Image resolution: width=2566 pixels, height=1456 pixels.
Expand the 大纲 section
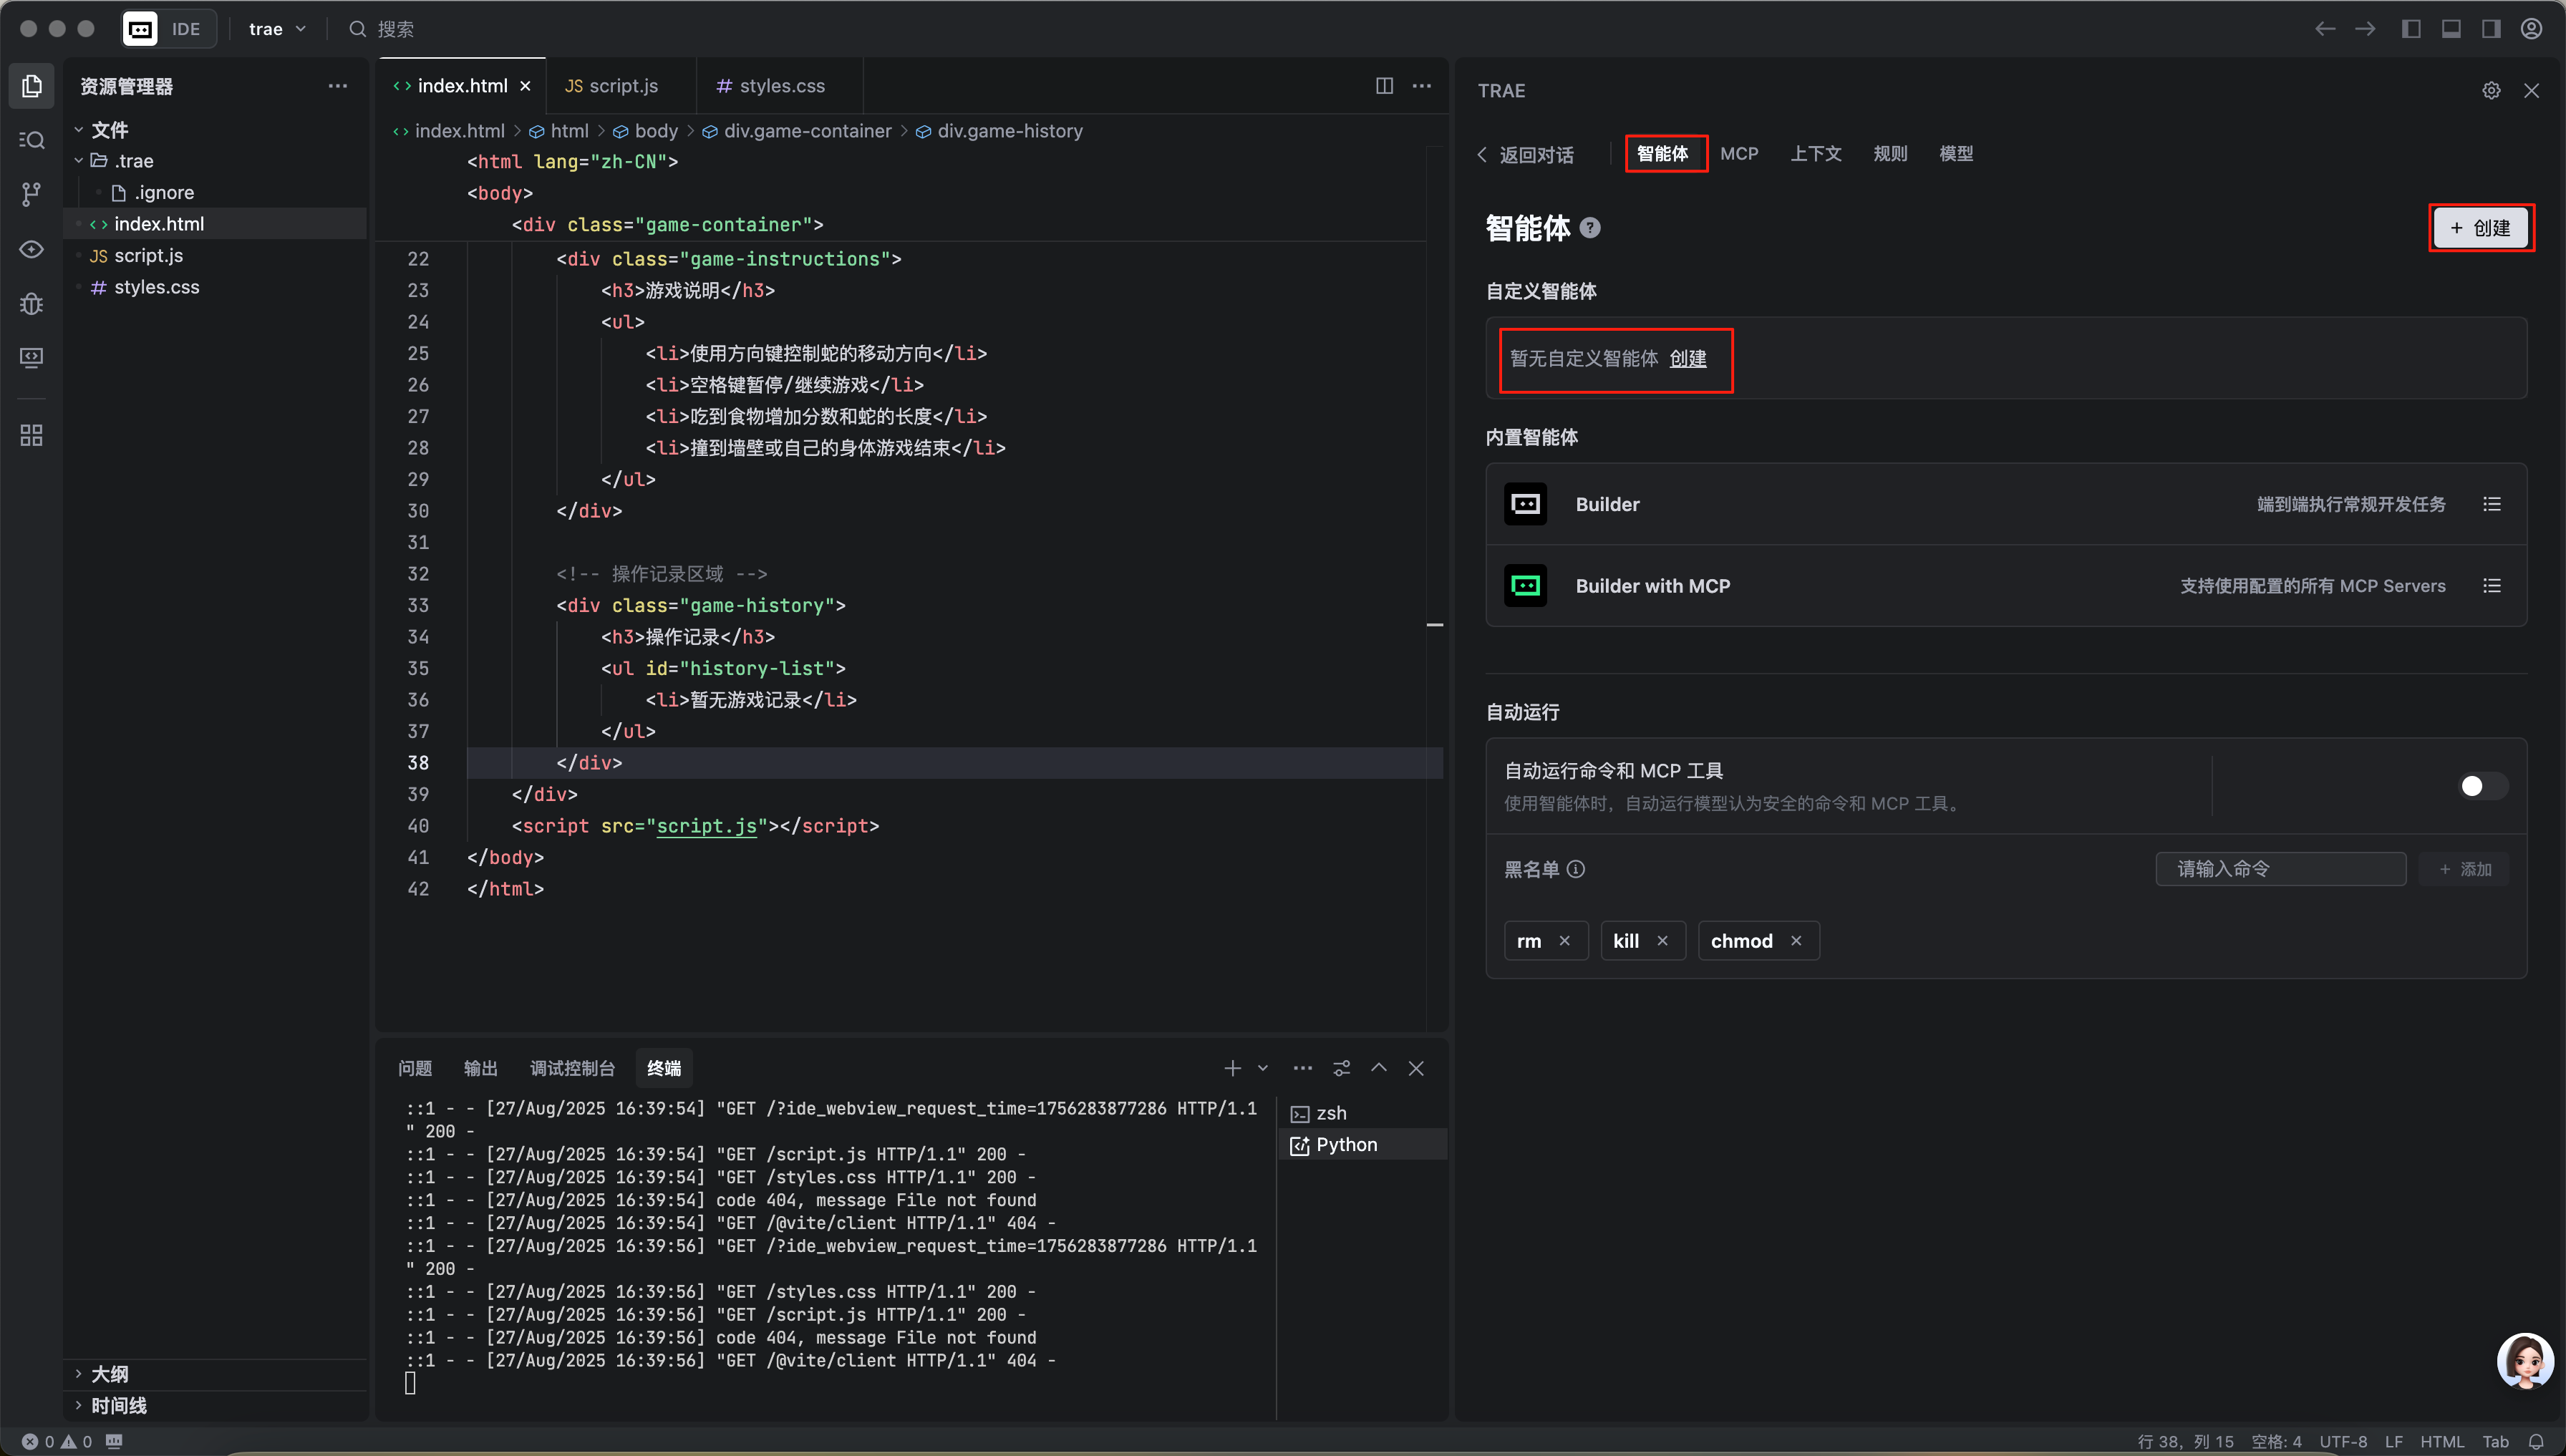coord(78,1374)
